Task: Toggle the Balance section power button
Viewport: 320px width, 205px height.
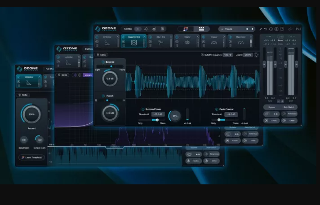Action: click(103, 62)
